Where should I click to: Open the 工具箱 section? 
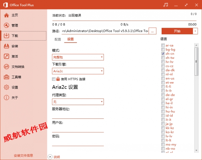pyautogui.click(x=23, y=77)
